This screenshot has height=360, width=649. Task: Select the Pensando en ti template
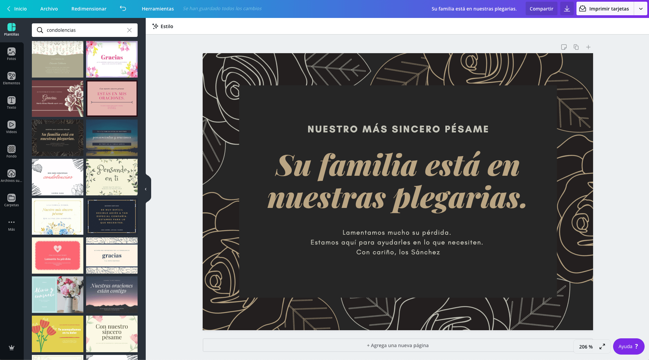point(112,177)
